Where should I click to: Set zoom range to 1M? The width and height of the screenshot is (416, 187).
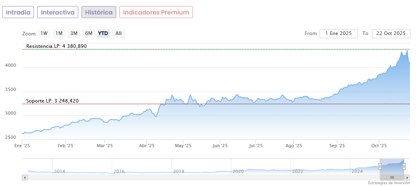(59, 33)
